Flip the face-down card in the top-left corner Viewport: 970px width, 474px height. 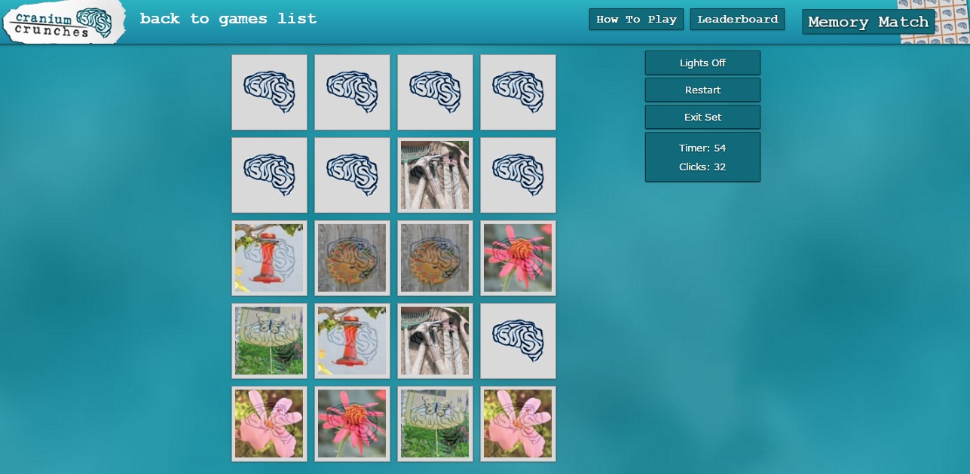click(269, 92)
